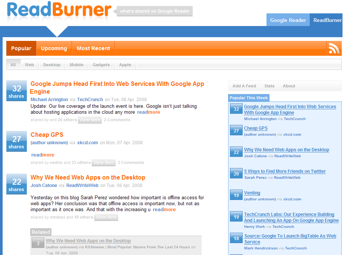Open the RSS feed icon

[x=334, y=48]
